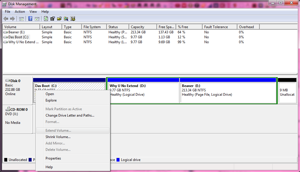Select Change Drive Letter and Paths option
This screenshot has height=172, width=300.
click(x=70, y=115)
